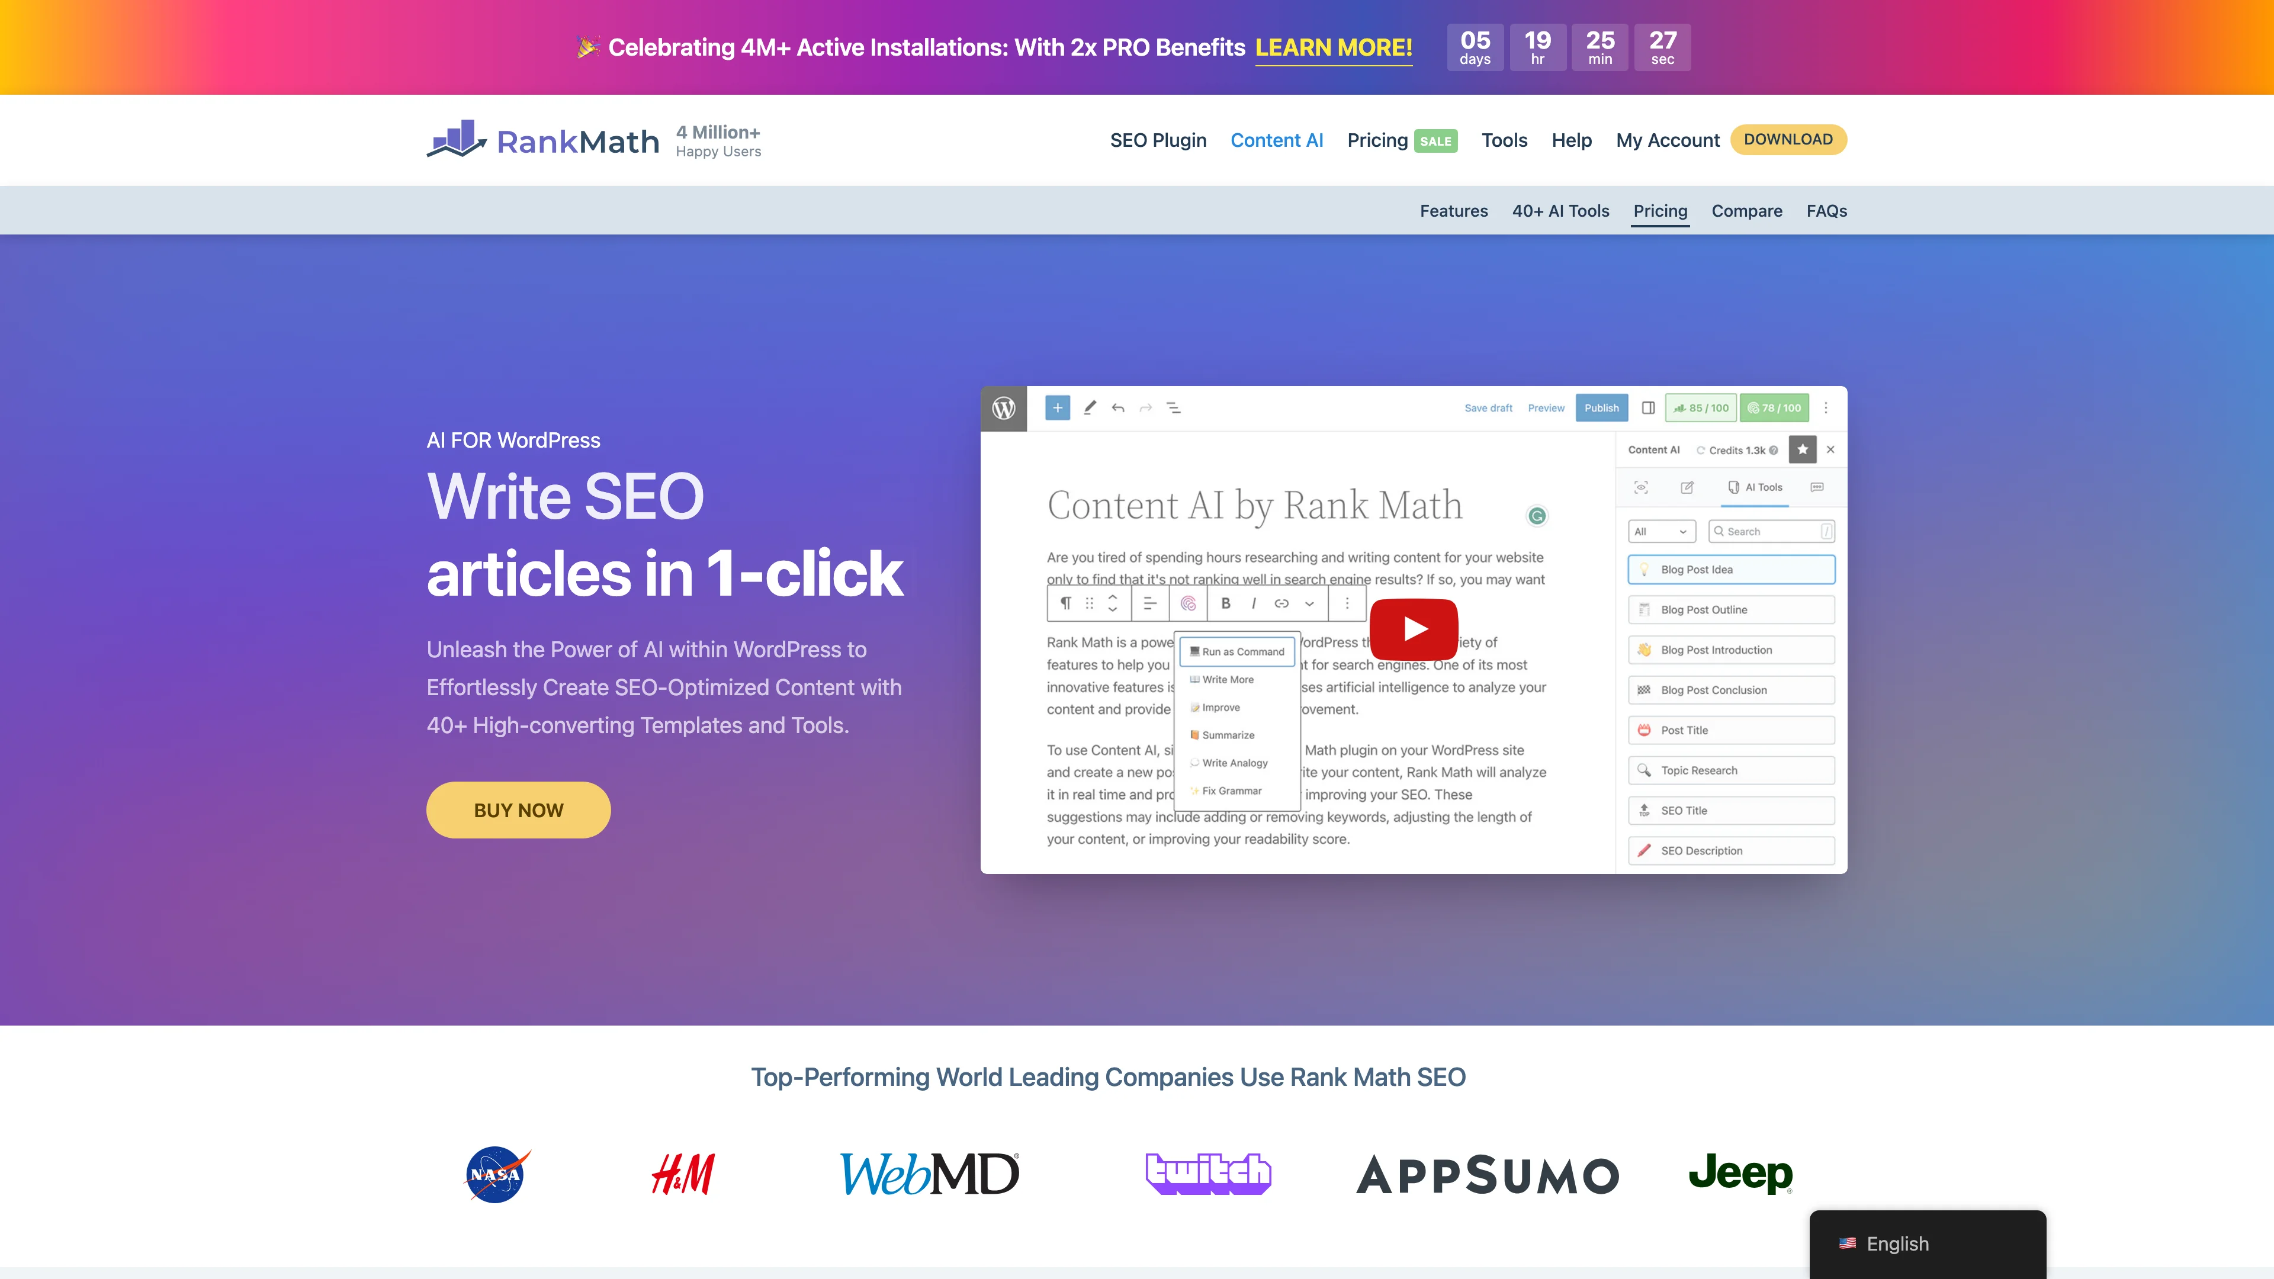This screenshot has width=2274, height=1279.
Task: Click the insert link icon
Action: [x=1281, y=604]
